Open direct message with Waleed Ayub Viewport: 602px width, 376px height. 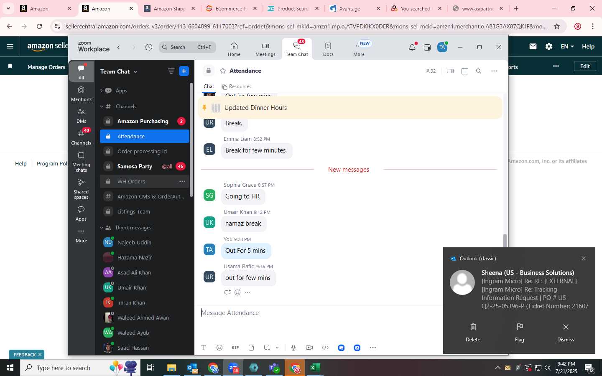pos(145,333)
